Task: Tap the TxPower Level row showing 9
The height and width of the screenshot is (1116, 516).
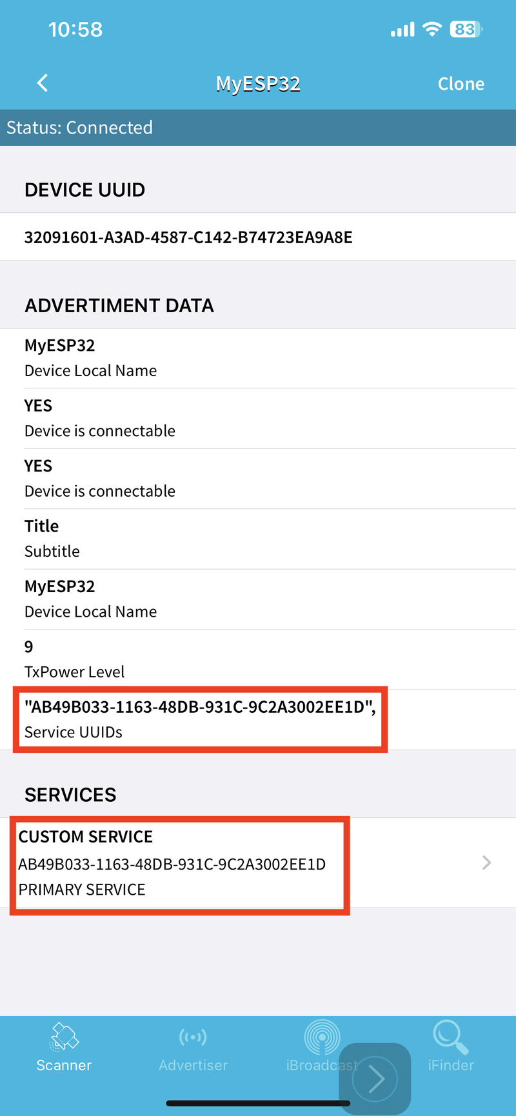Action: coord(258,658)
